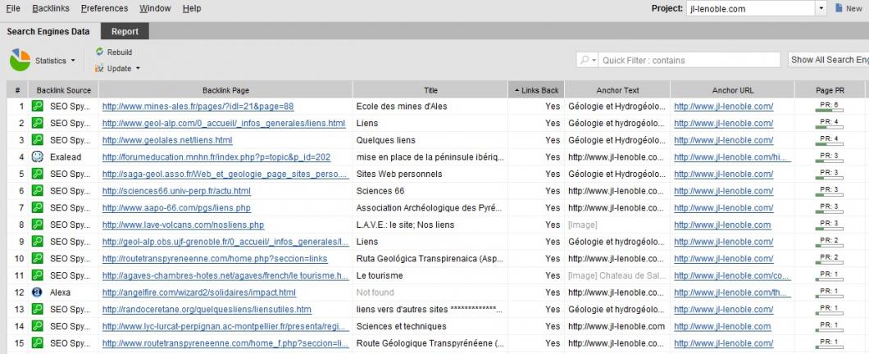Open the geolales.net/liens.html link
Screen dimensions: 869x354
[167, 140]
